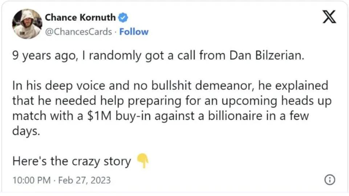This screenshot has height=196, width=349.
Task: Click the blue verified badge
Action: tap(123, 17)
